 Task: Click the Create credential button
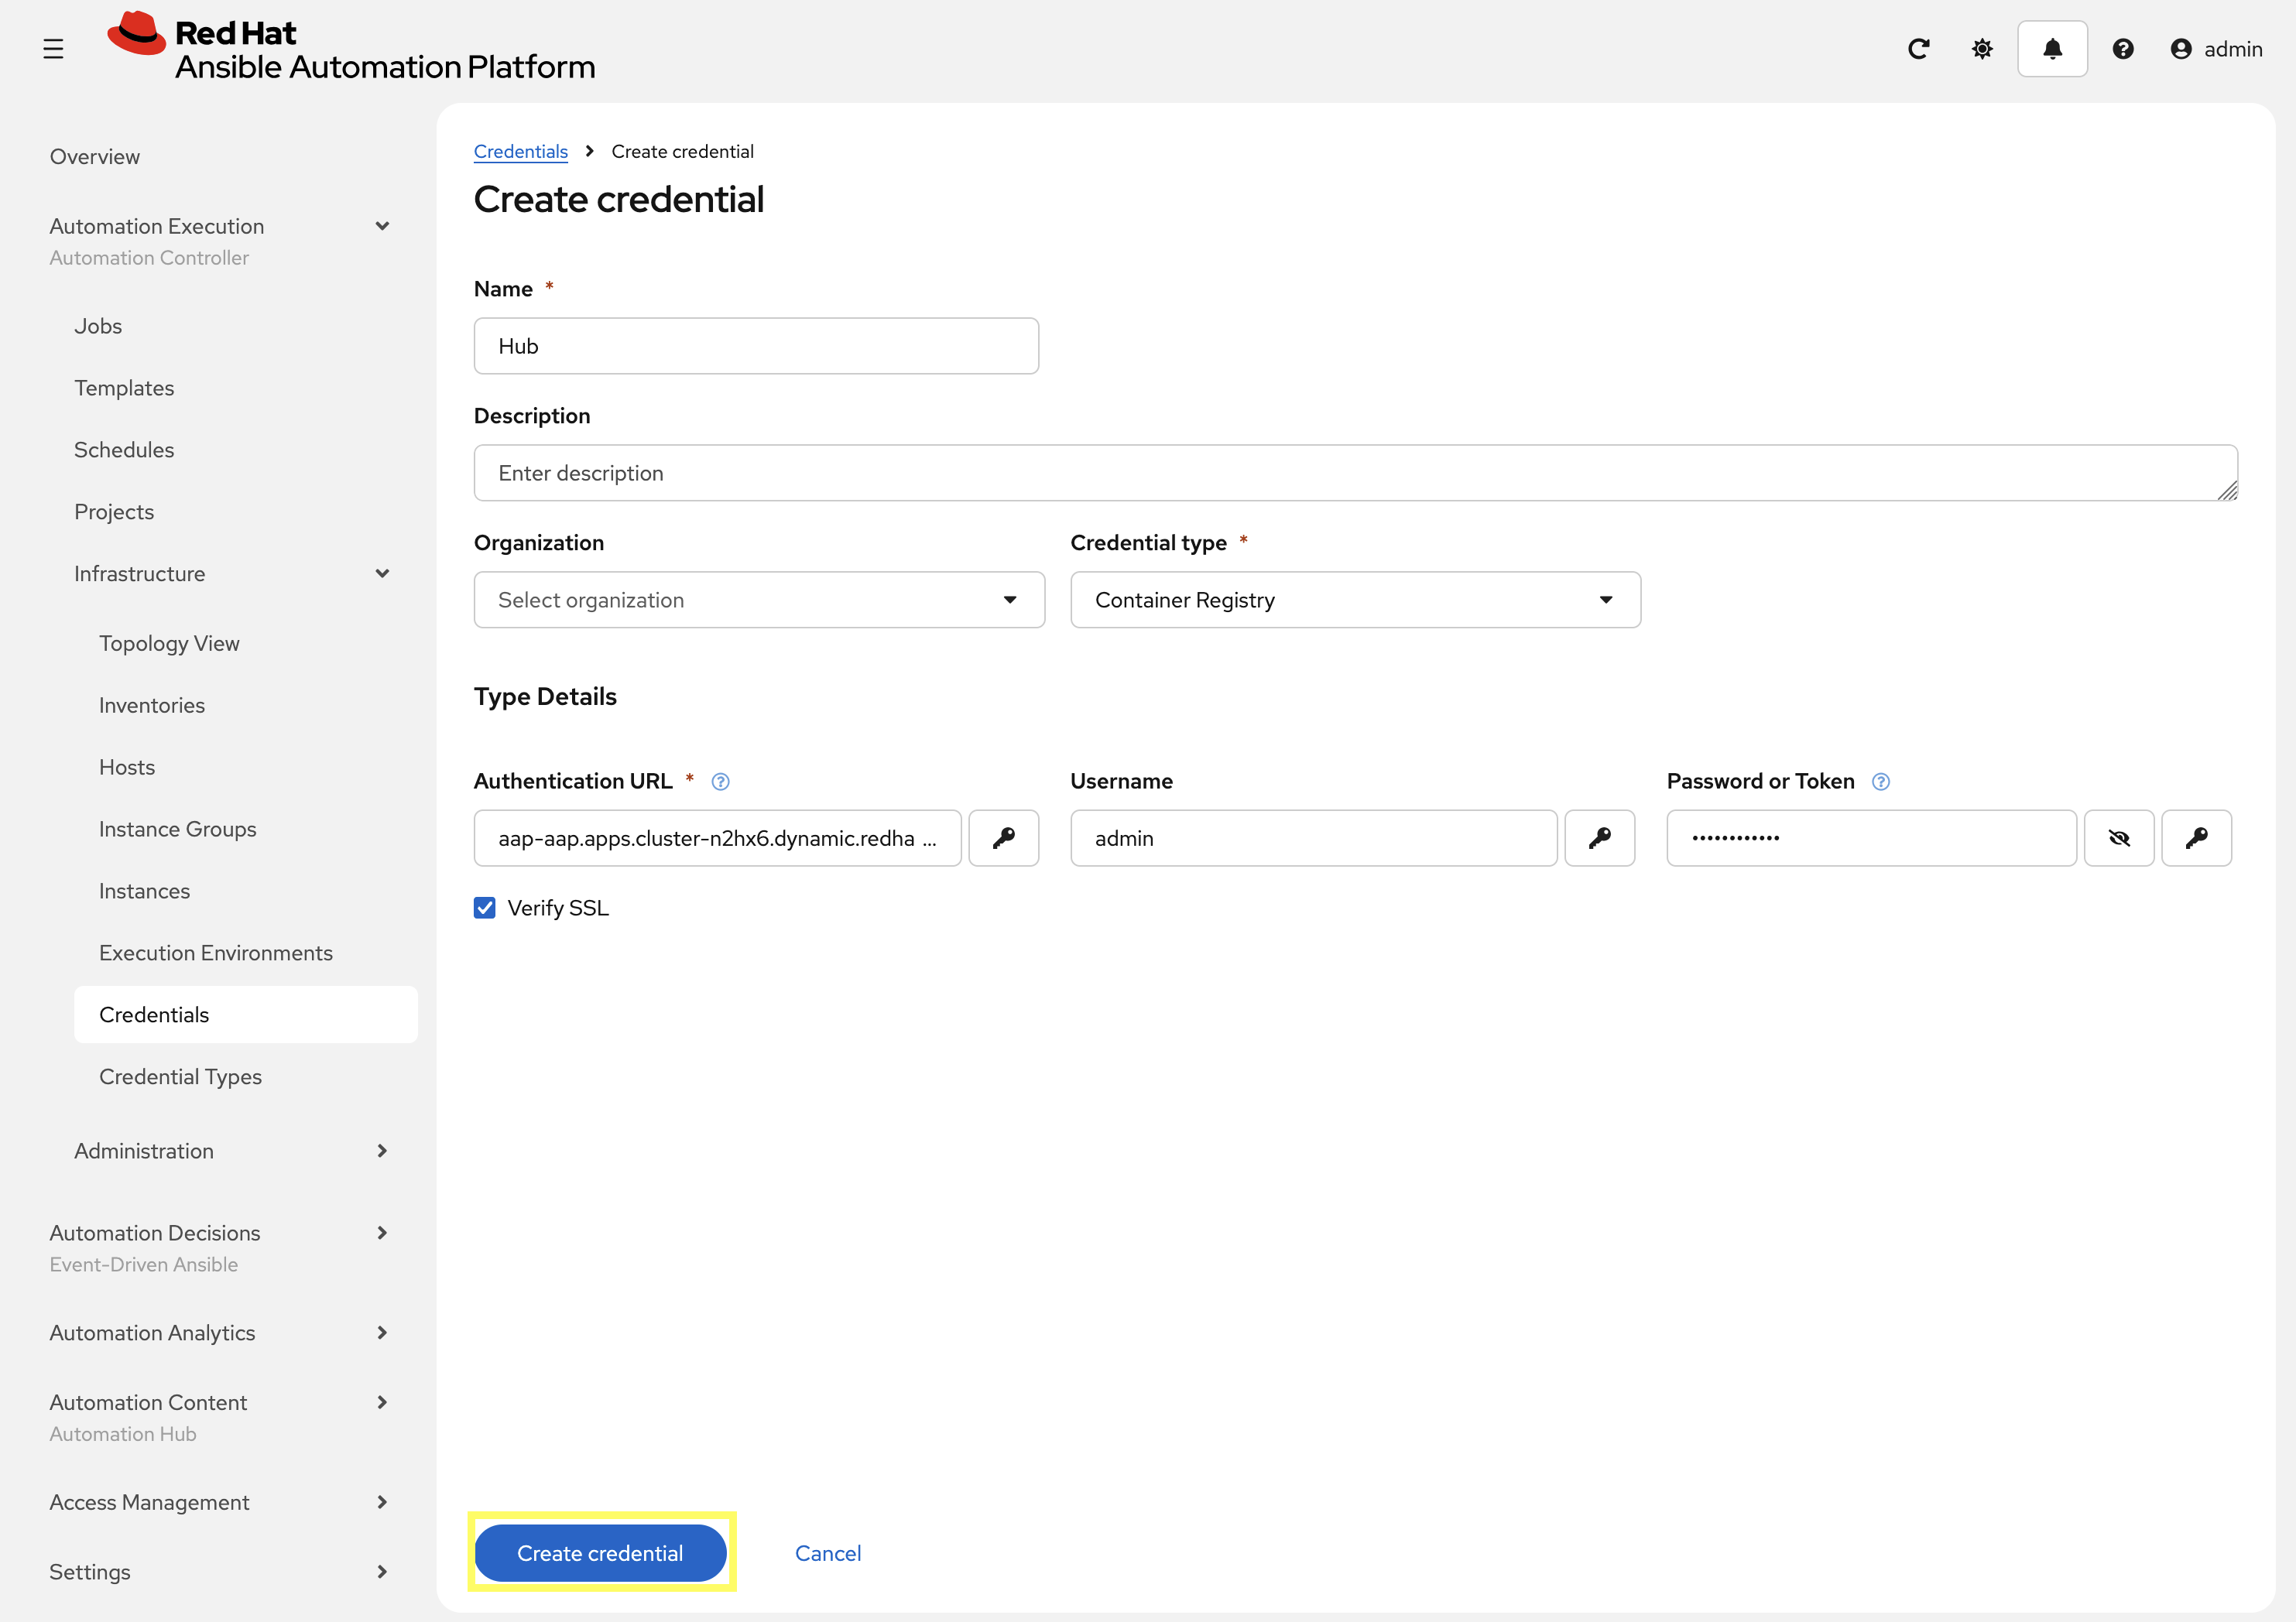click(600, 1552)
